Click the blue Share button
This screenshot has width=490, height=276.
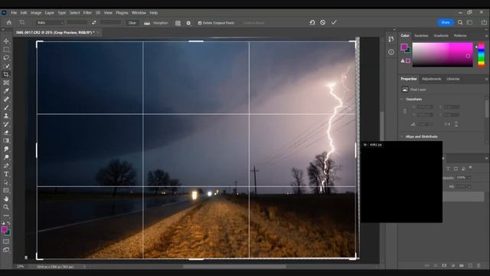click(446, 22)
